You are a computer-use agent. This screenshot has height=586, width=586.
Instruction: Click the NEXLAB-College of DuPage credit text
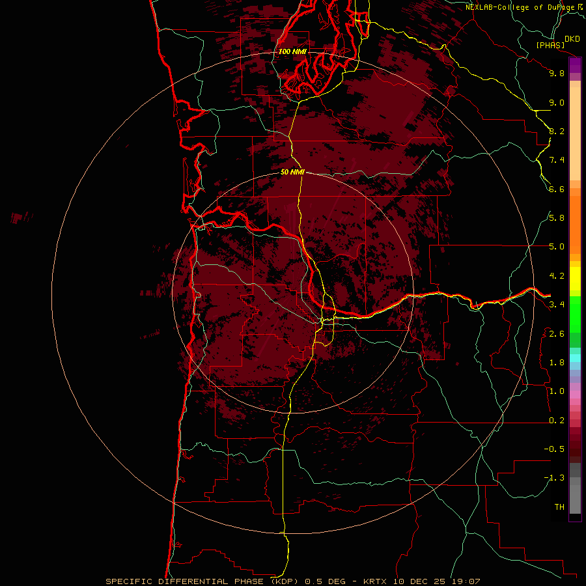coord(521,7)
